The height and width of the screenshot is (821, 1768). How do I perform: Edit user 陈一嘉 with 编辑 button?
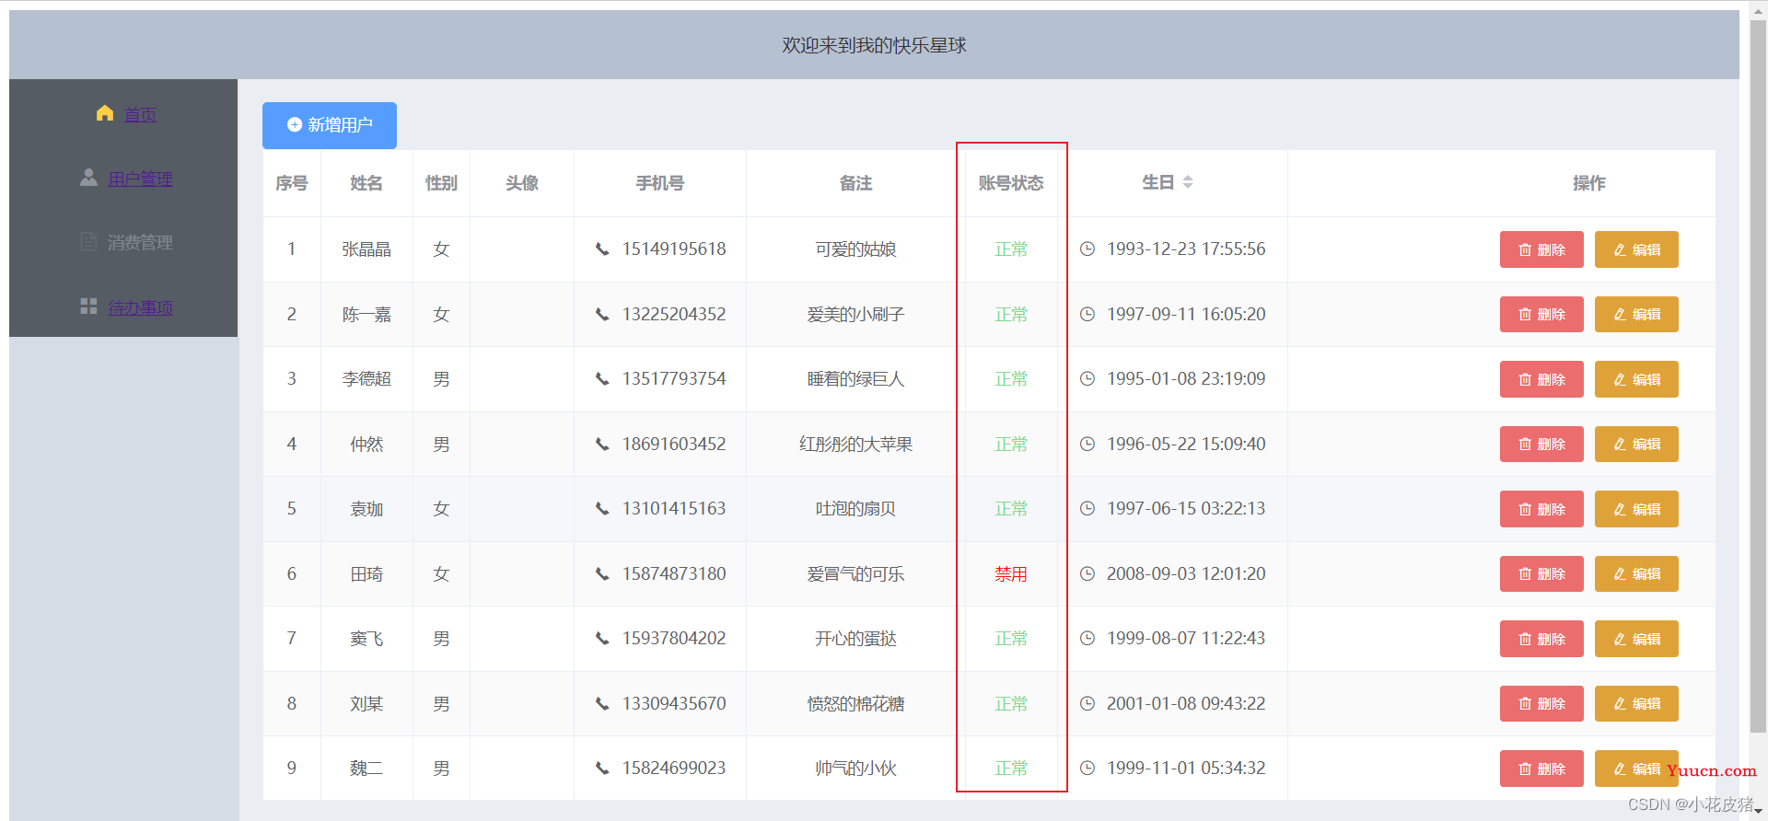pyautogui.click(x=1636, y=315)
